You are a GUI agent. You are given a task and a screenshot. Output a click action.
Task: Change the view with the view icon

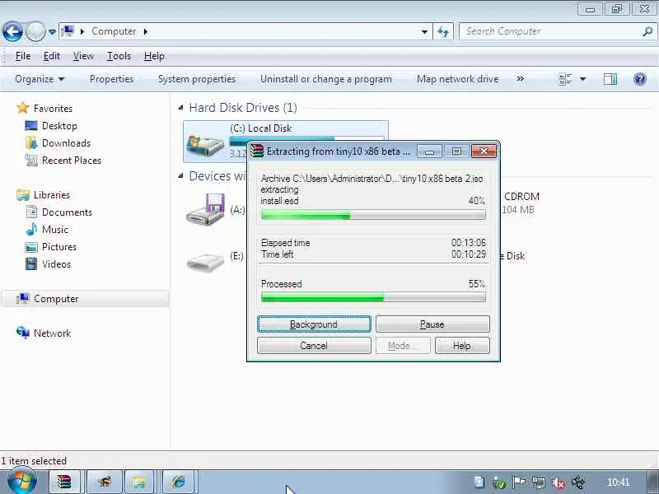coord(565,79)
